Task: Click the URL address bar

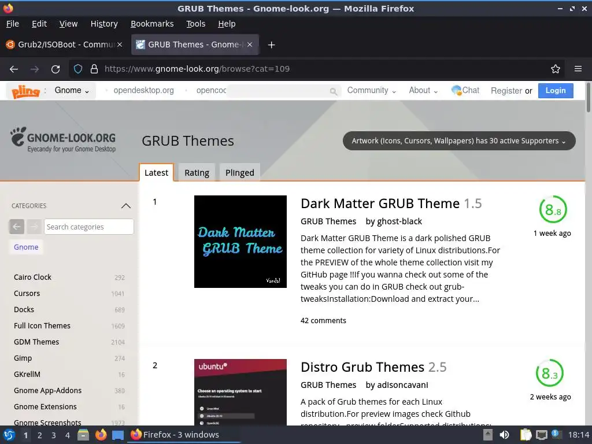Action: 317,69
